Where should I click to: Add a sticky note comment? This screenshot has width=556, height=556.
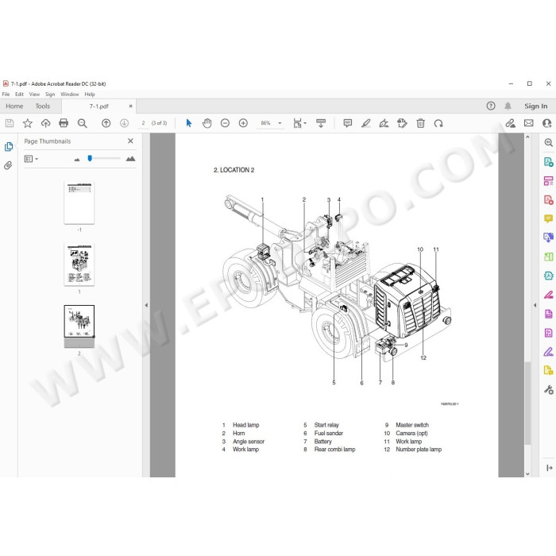348,123
